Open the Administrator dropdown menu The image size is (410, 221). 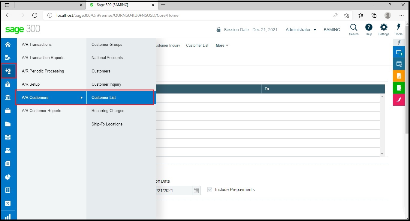click(301, 30)
